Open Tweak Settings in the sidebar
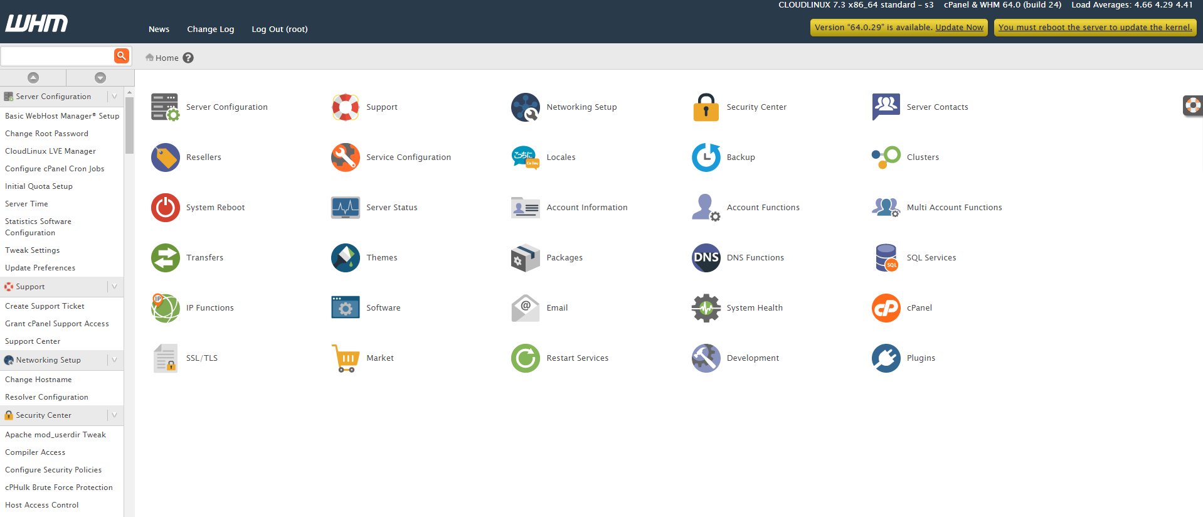The image size is (1203, 517). (x=33, y=250)
